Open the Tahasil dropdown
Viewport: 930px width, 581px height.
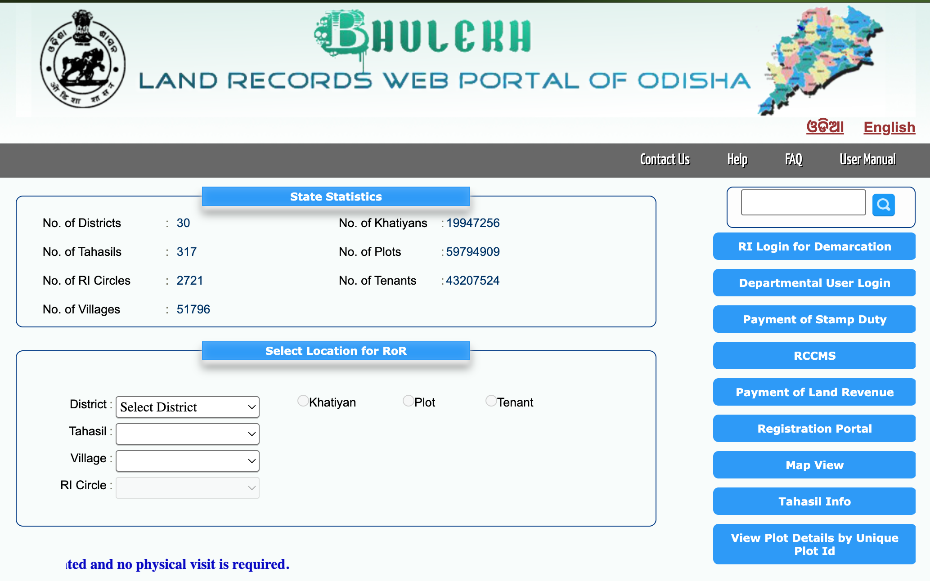point(187,434)
